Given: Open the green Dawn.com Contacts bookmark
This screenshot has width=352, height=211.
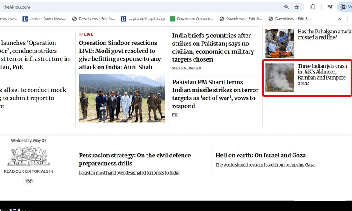Looking at the screenshot, I should click(192, 19).
